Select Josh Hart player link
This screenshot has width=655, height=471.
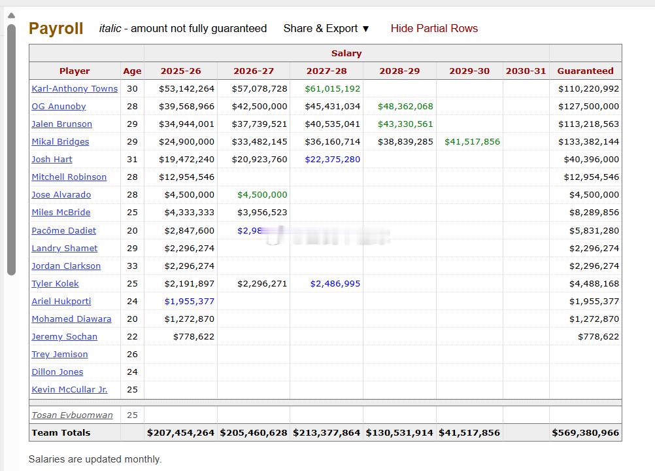tap(52, 159)
